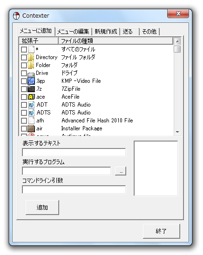
Task: Click the ファイルの種類 column header
Action: 115,40
